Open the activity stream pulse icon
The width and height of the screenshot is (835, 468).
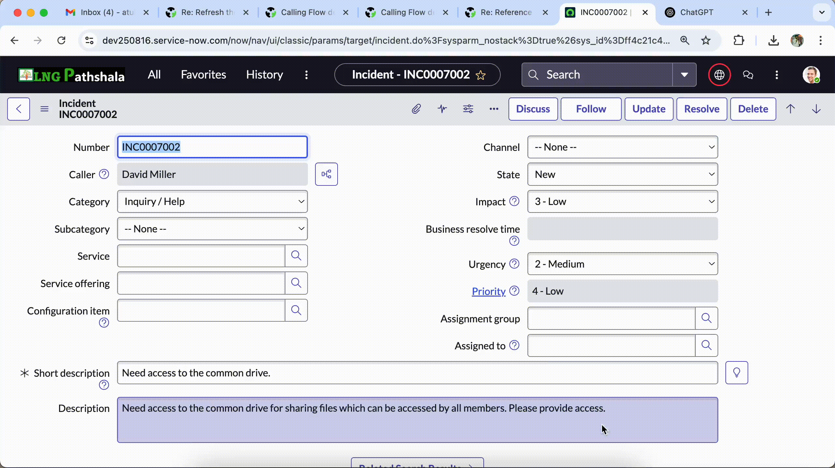click(x=442, y=109)
